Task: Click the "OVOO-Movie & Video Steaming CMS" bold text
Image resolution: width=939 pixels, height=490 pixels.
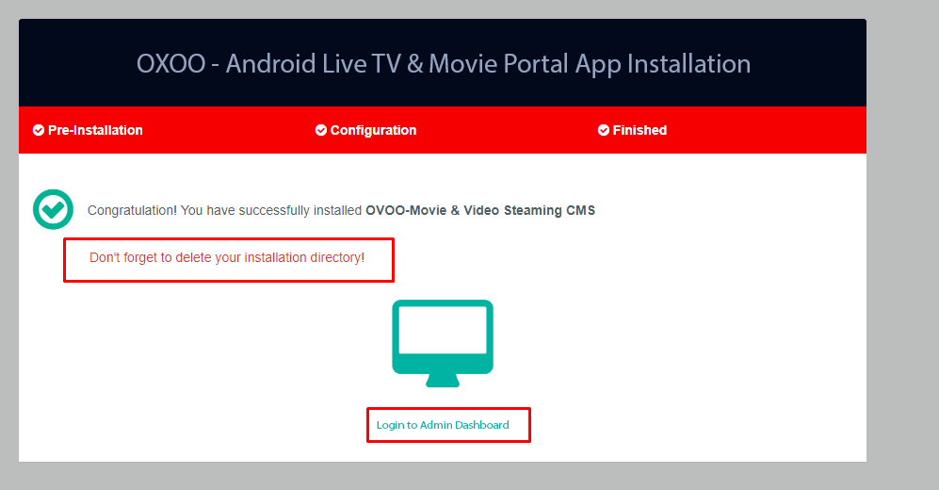Action: [x=480, y=210]
